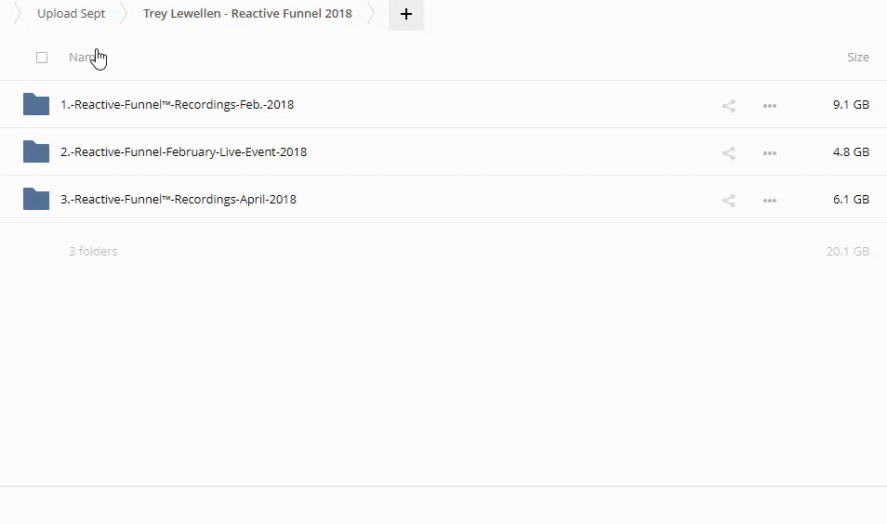Click folder icon for February-Live-Event-2018

tap(36, 151)
